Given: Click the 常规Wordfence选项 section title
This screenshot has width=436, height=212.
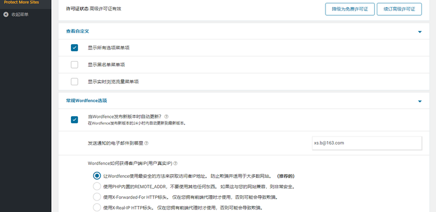Looking at the screenshot, I should click(x=87, y=100).
